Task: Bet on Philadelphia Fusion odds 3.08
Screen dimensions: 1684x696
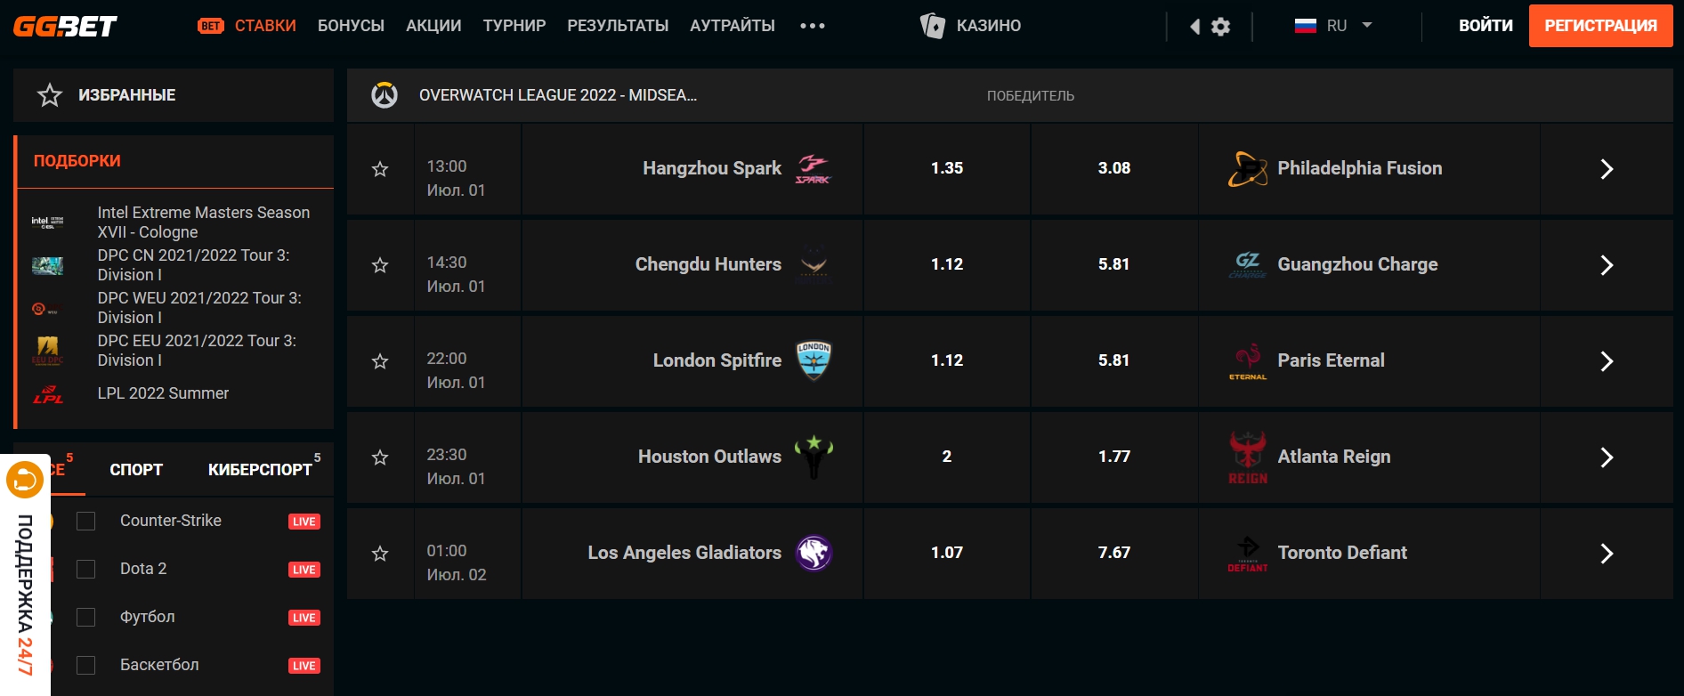Action: [1113, 168]
